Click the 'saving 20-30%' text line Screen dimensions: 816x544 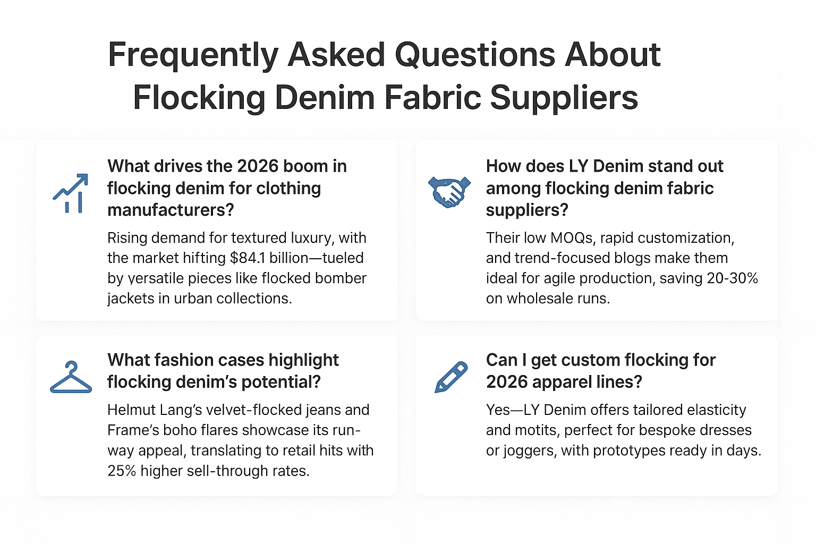click(x=622, y=278)
